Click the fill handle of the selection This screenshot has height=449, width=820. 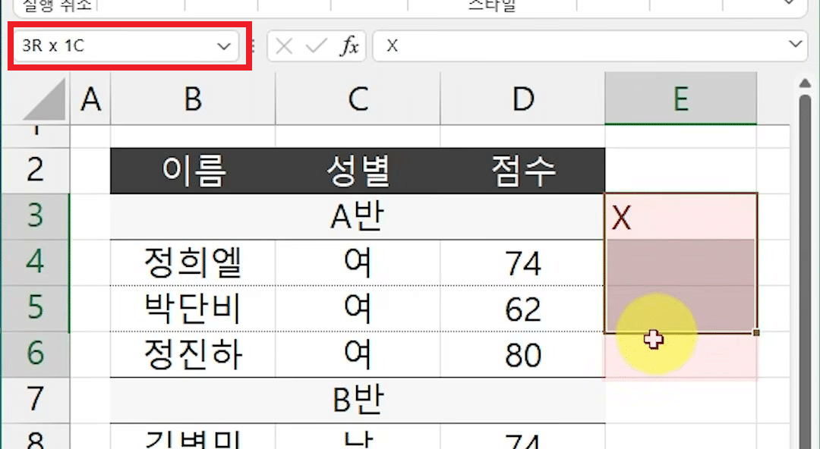(x=756, y=332)
